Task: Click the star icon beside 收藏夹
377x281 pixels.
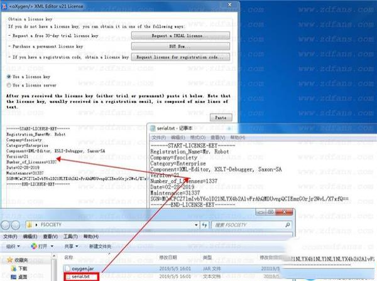Action: tap(9, 260)
